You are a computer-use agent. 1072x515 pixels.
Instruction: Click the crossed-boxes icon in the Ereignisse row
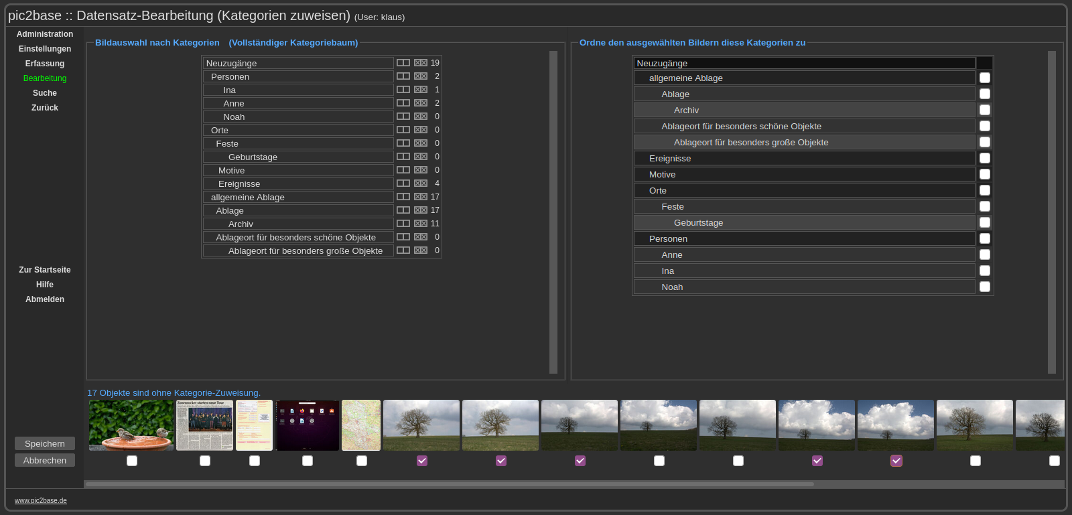click(x=421, y=183)
